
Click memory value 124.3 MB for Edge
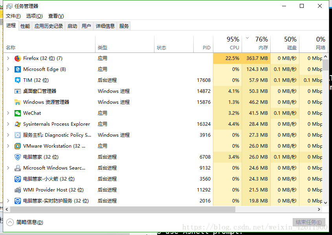[x=257, y=69]
